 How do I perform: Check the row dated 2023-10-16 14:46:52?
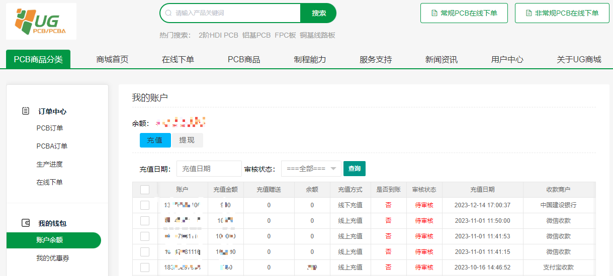point(145,267)
